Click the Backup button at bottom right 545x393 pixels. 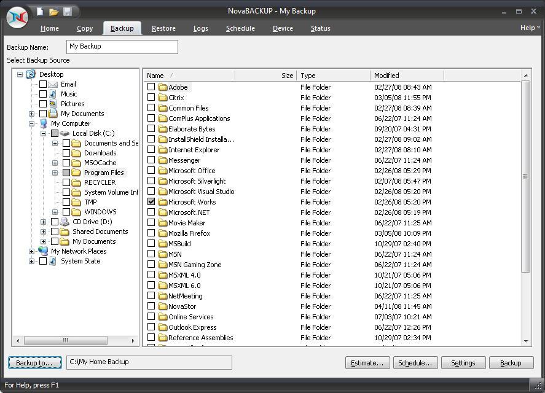point(511,363)
